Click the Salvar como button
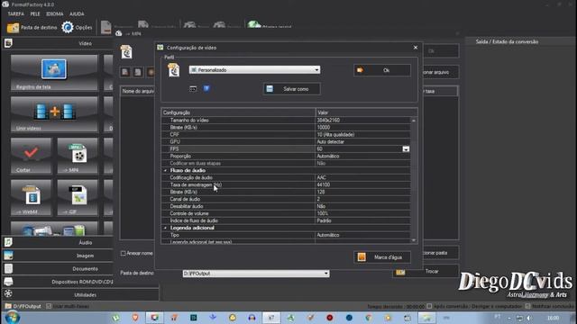Image resolution: width=577 pixels, height=324 pixels. click(292, 89)
